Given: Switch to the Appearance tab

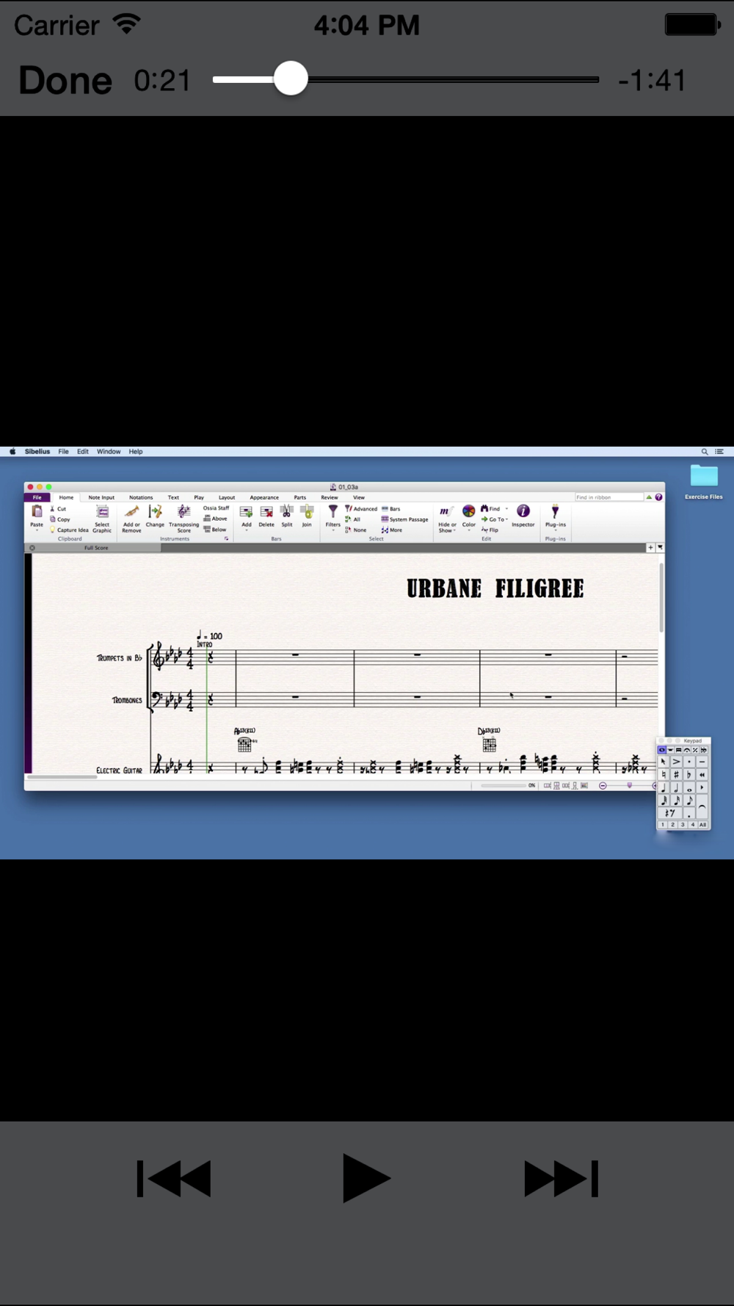Looking at the screenshot, I should point(264,497).
